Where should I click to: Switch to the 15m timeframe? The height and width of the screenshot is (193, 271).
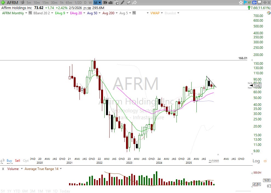(x=45, y=2)
